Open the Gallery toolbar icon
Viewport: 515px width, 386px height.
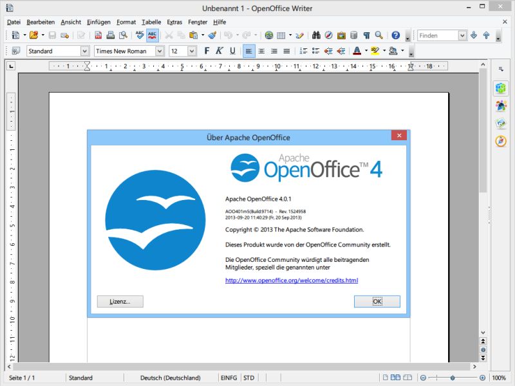341,35
